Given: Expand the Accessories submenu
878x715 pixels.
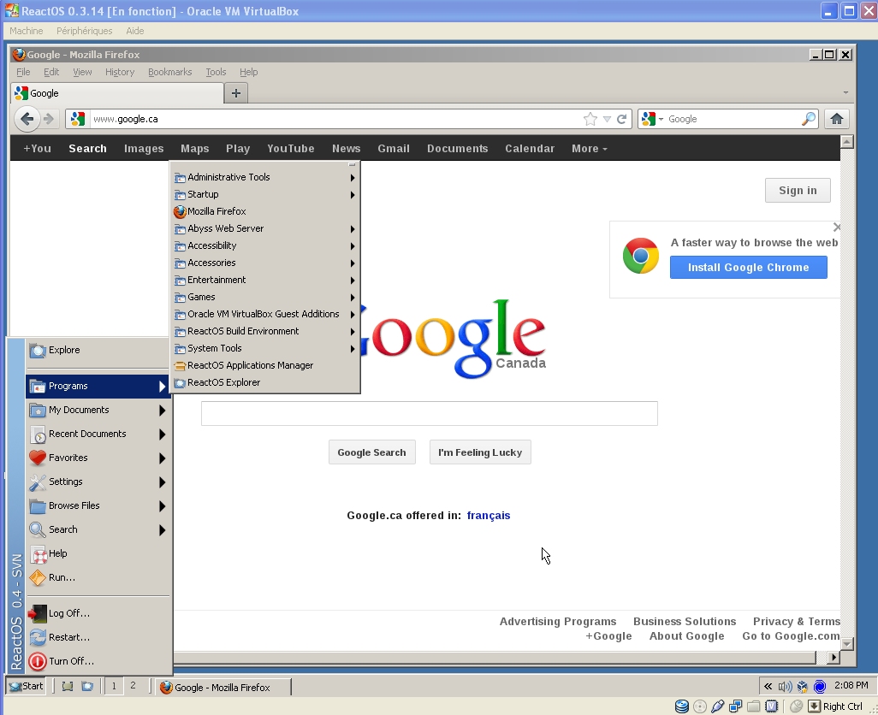Looking at the screenshot, I should [265, 263].
